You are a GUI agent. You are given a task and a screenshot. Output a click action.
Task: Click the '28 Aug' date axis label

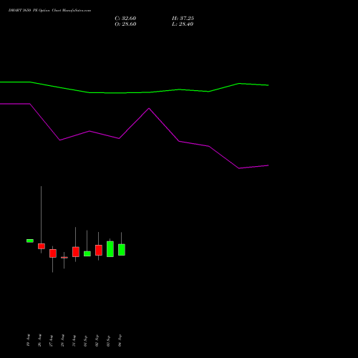pyautogui.click(x=62, y=340)
